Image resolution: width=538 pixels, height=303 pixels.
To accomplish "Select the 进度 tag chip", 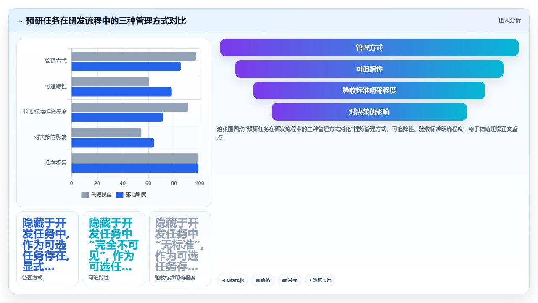I will [x=290, y=280].
